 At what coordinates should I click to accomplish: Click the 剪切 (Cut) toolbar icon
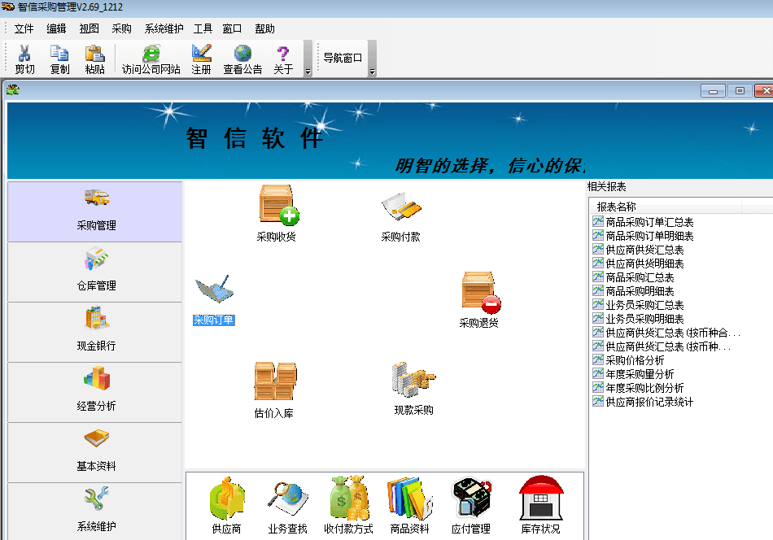[x=24, y=59]
